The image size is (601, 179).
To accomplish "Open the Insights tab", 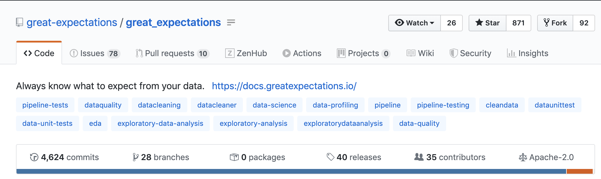I will [x=528, y=53].
